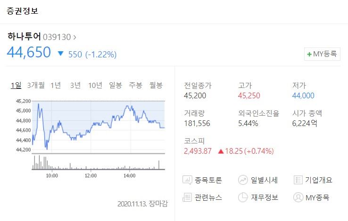Image resolution: width=348 pixels, height=221 pixels.
Task: Click the green plus on MY등록
Action: coord(309,54)
